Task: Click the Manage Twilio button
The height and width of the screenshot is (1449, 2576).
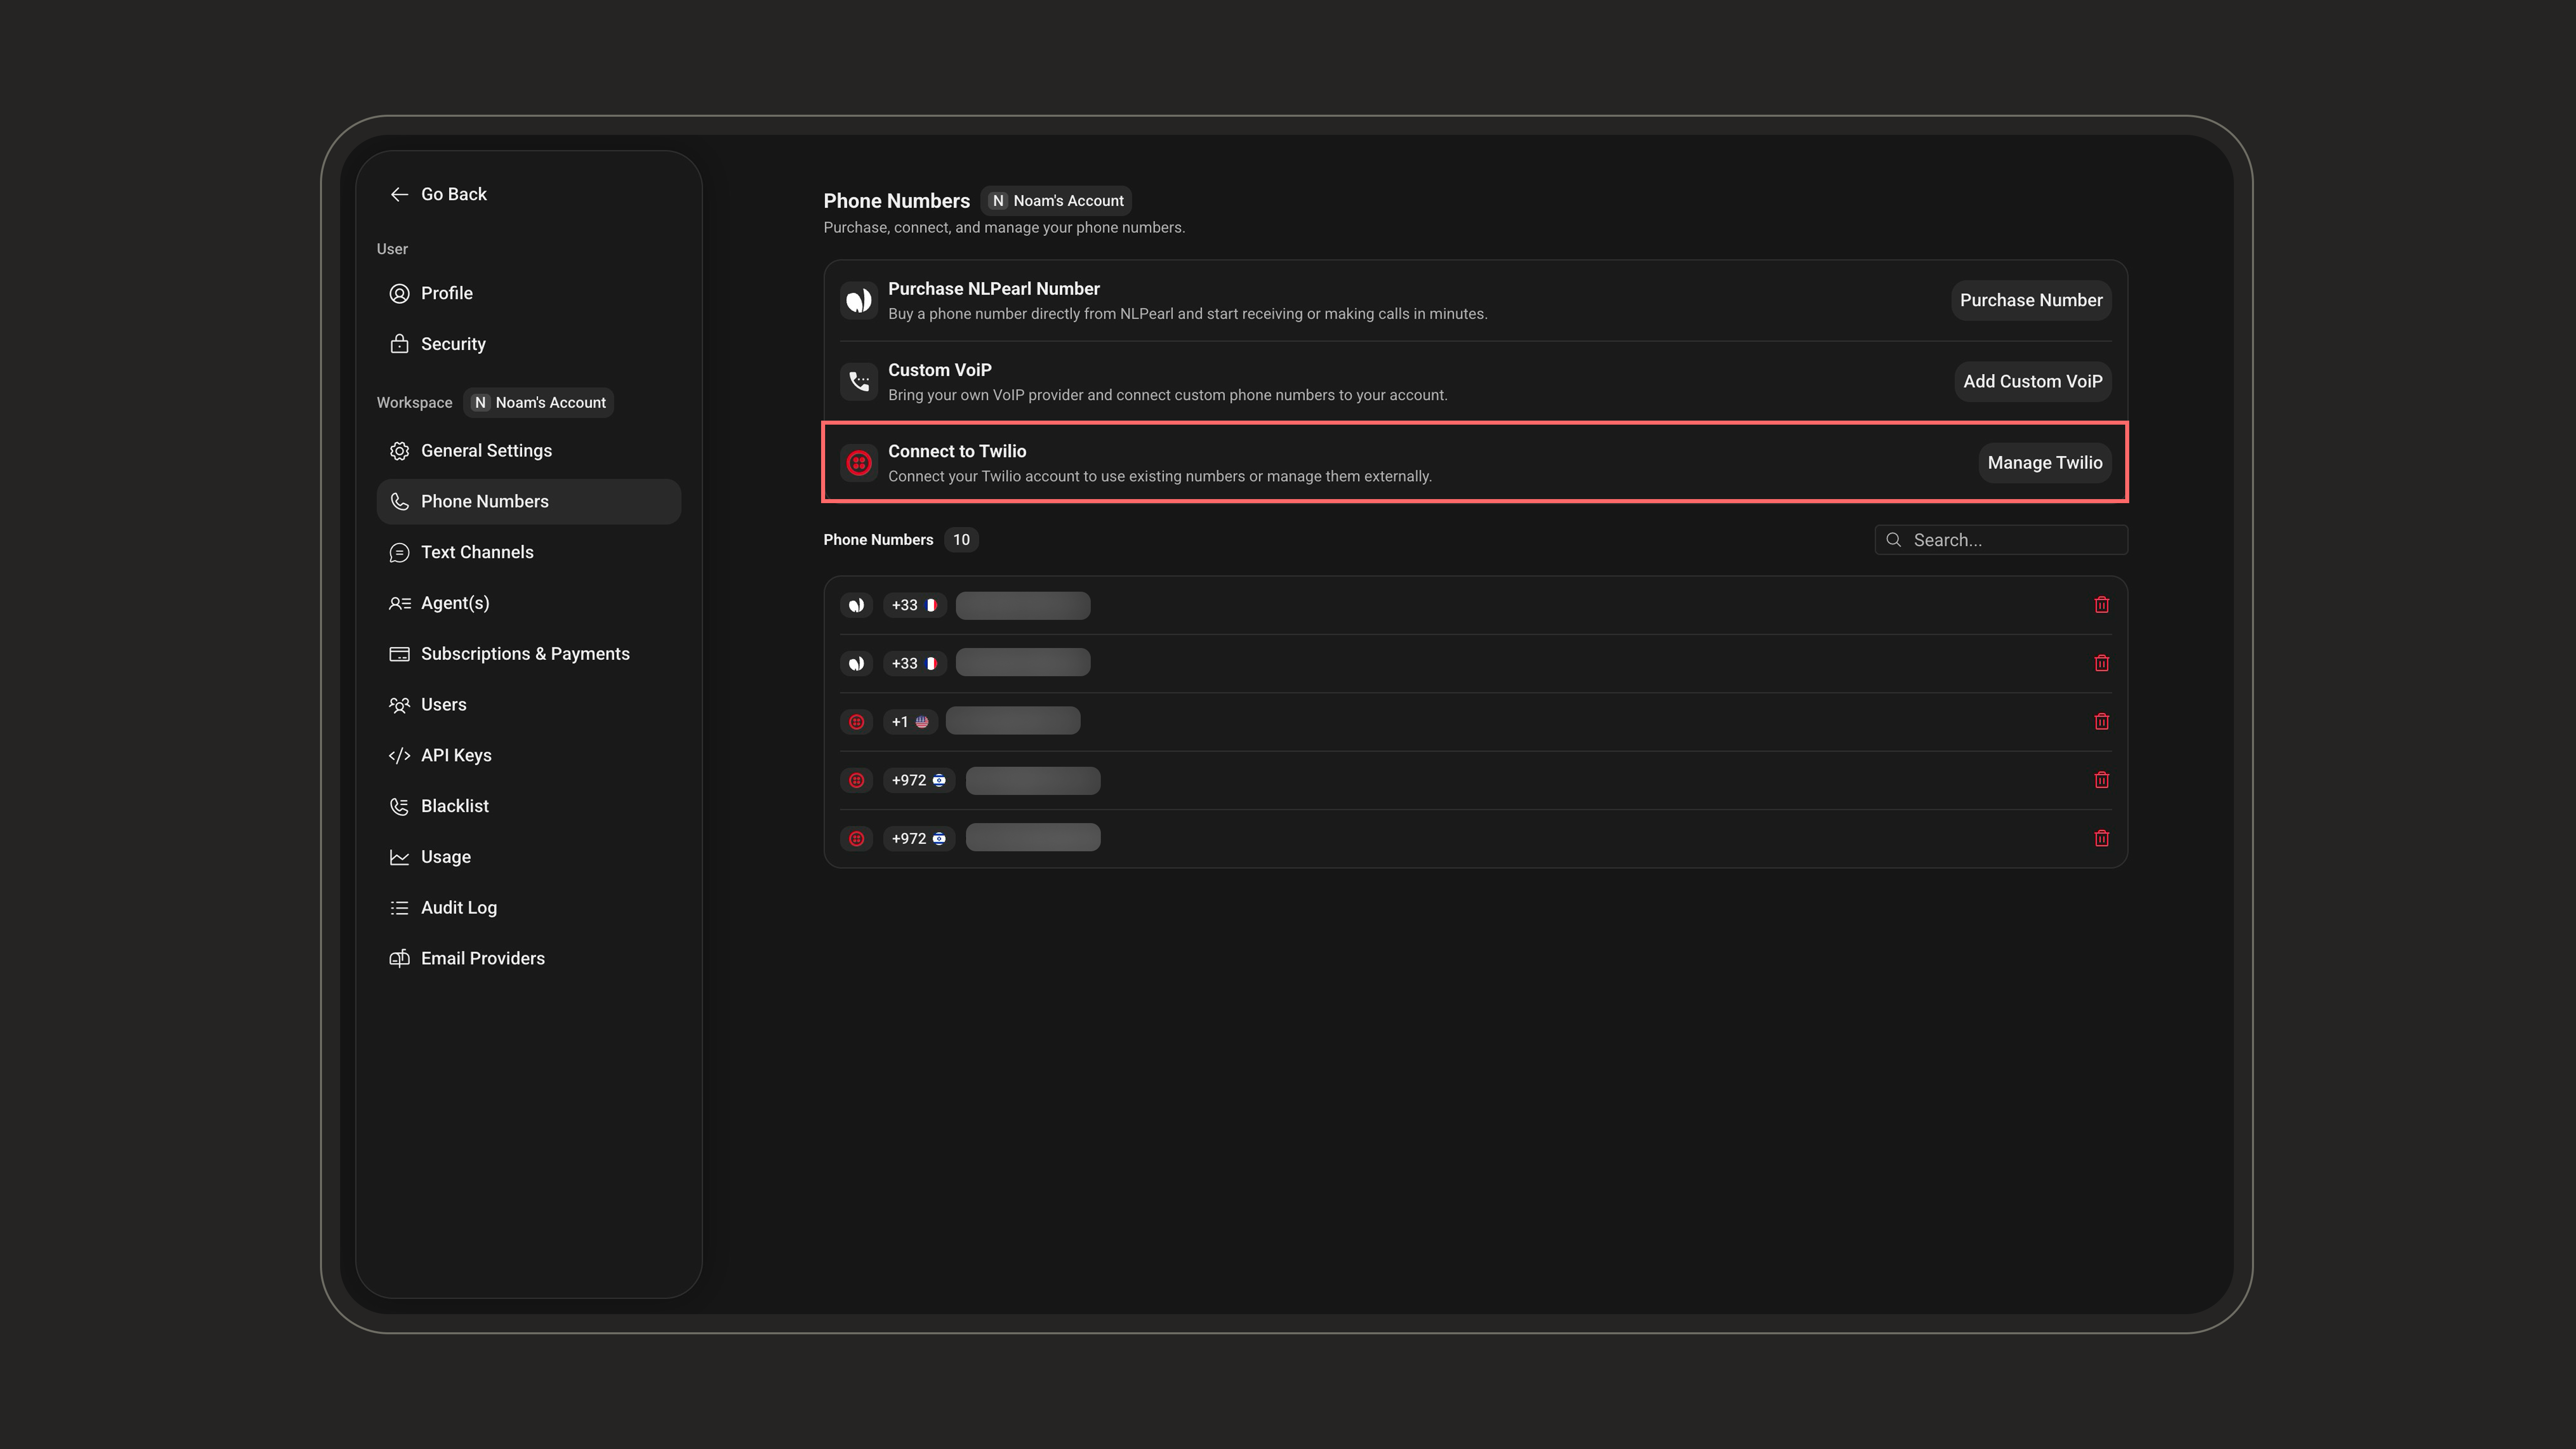Action: (x=2044, y=463)
